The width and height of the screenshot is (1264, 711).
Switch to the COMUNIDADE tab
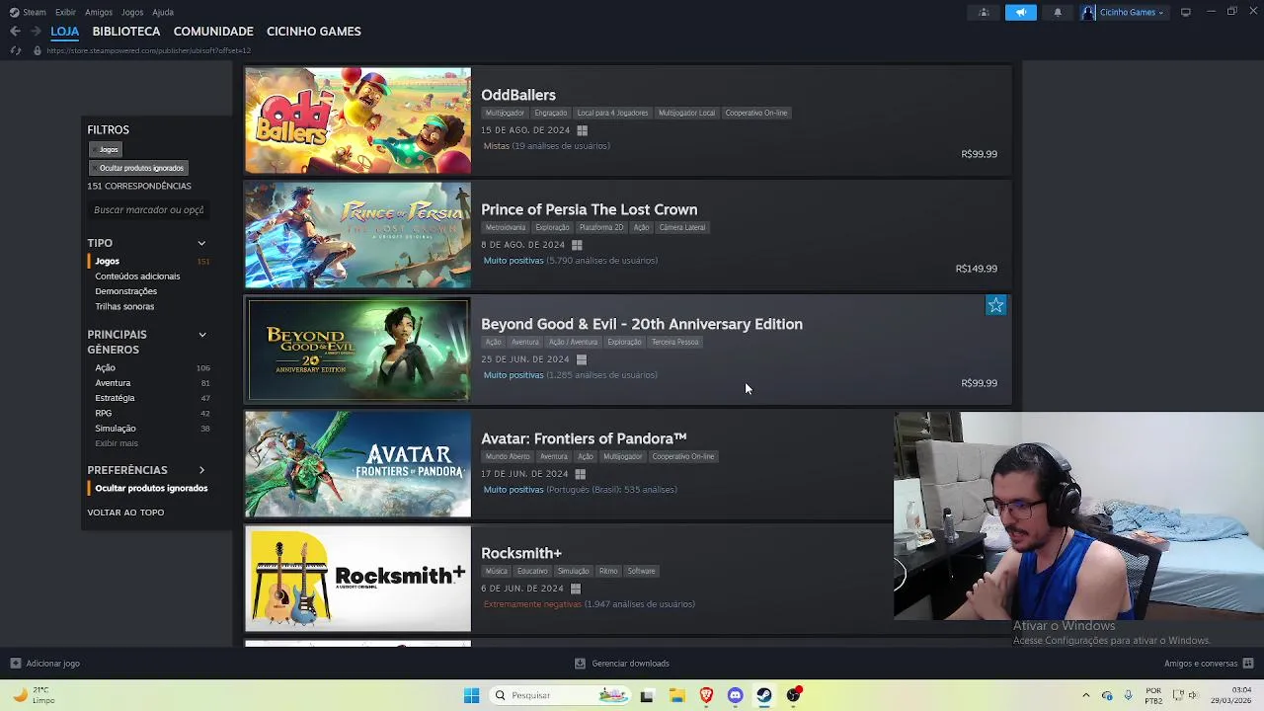click(x=213, y=32)
